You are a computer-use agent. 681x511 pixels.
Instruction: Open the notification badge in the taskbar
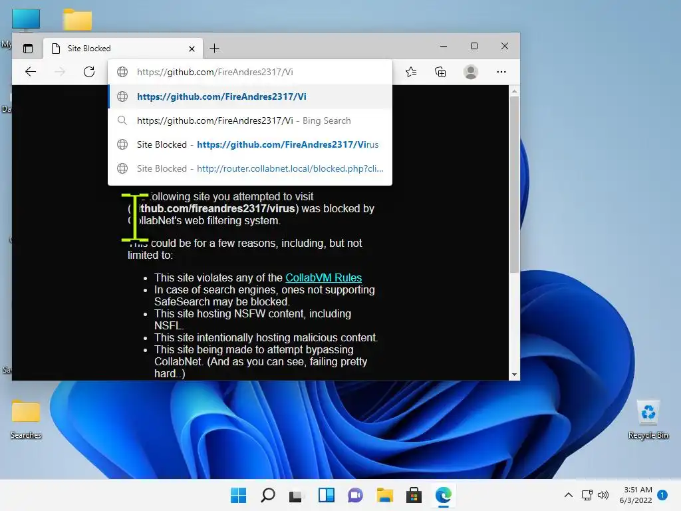pos(662,495)
